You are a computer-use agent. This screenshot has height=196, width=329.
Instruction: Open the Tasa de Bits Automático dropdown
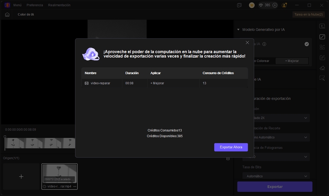276,176
